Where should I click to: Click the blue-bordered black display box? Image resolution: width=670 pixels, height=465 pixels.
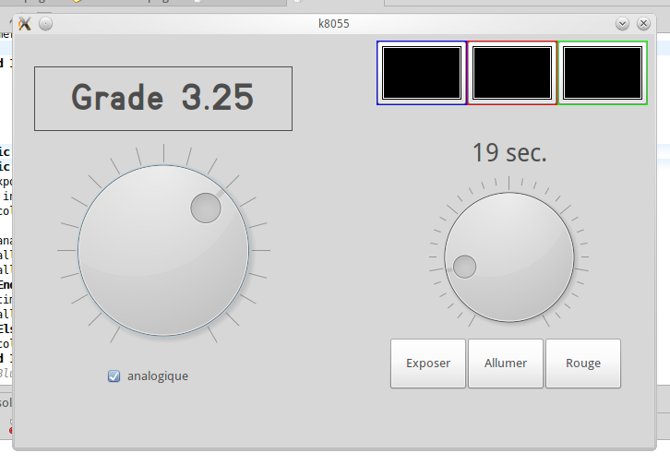click(421, 73)
